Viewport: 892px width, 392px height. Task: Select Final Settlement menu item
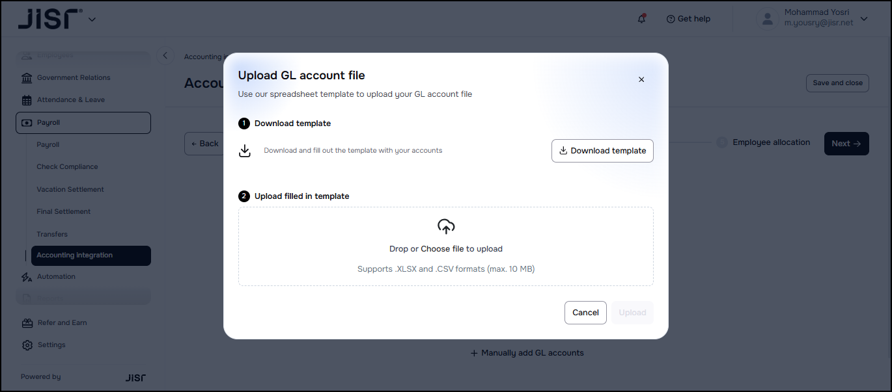pos(64,211)
